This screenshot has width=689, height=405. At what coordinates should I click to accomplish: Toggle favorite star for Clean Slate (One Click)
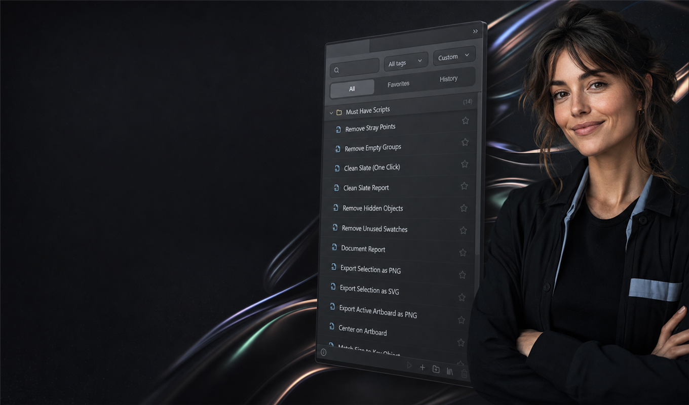click(465, 164)
